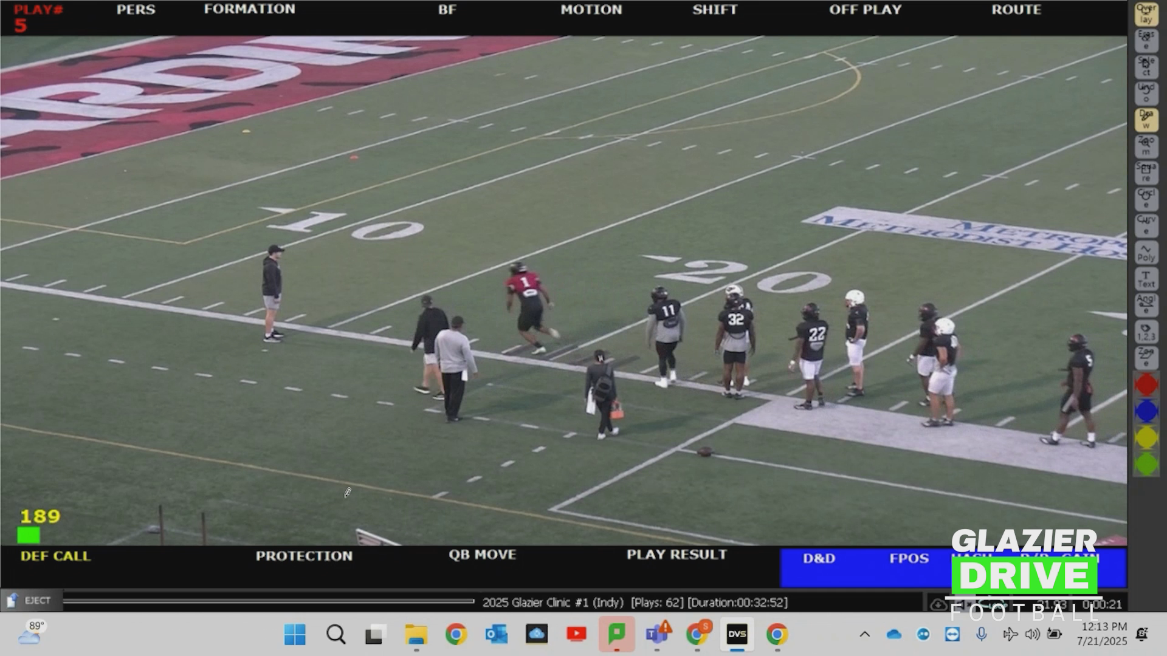Select the Poly line tool
1167x656 pixels.
coord(1146,252)
